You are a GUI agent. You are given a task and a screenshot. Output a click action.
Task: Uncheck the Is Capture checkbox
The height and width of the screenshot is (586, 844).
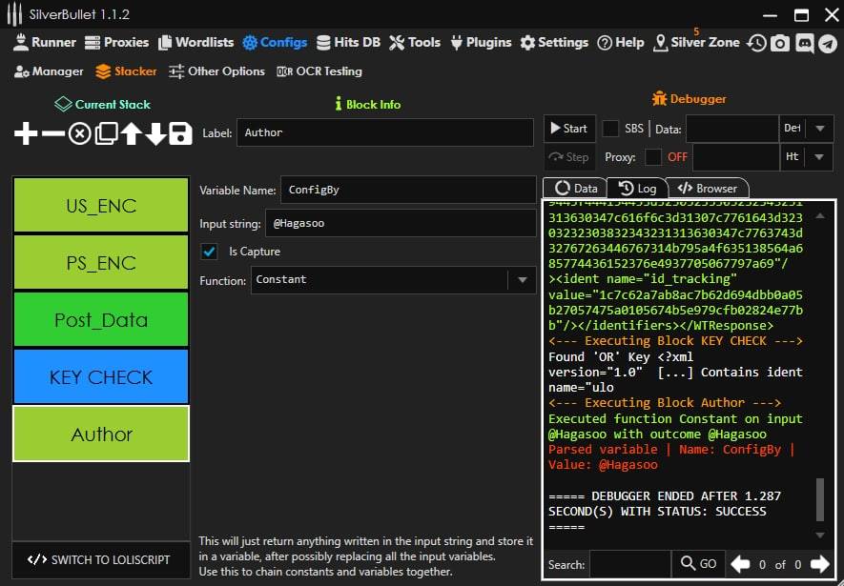click(209, 252)
